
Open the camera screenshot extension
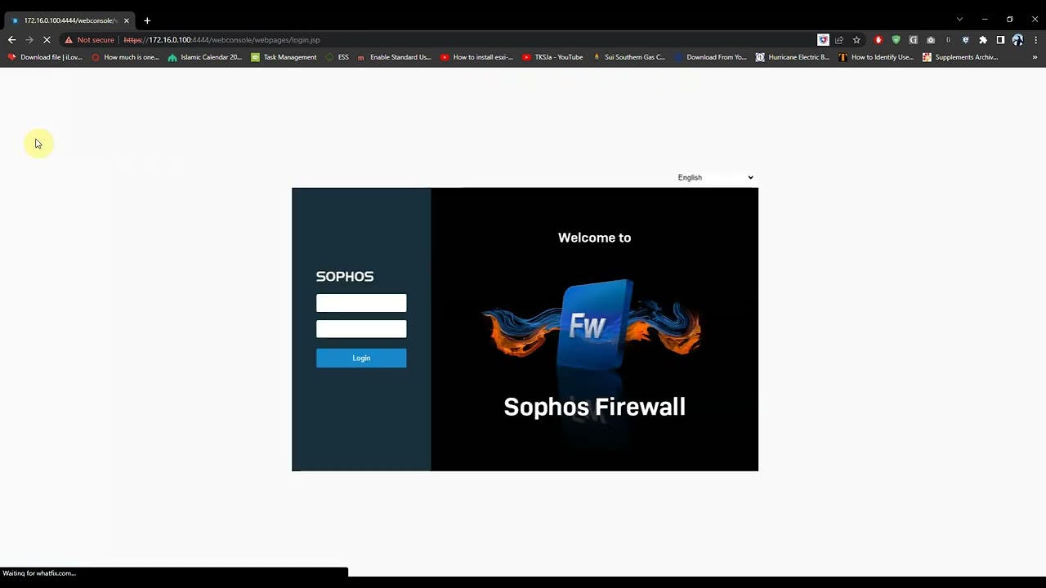point(931,40)
